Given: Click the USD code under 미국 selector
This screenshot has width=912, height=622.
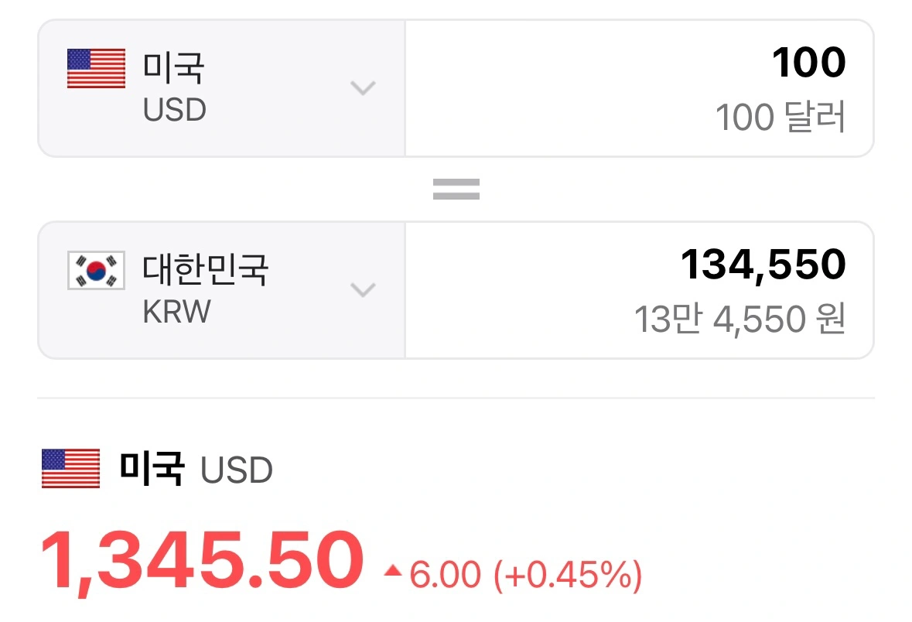Looking at the screenshot, I should (x=175, y=111).
